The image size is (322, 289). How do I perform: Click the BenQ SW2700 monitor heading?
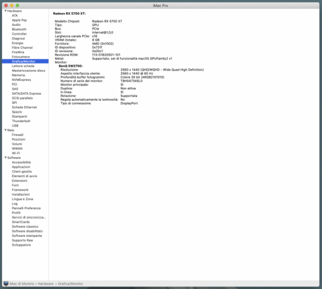click(71, 66)
